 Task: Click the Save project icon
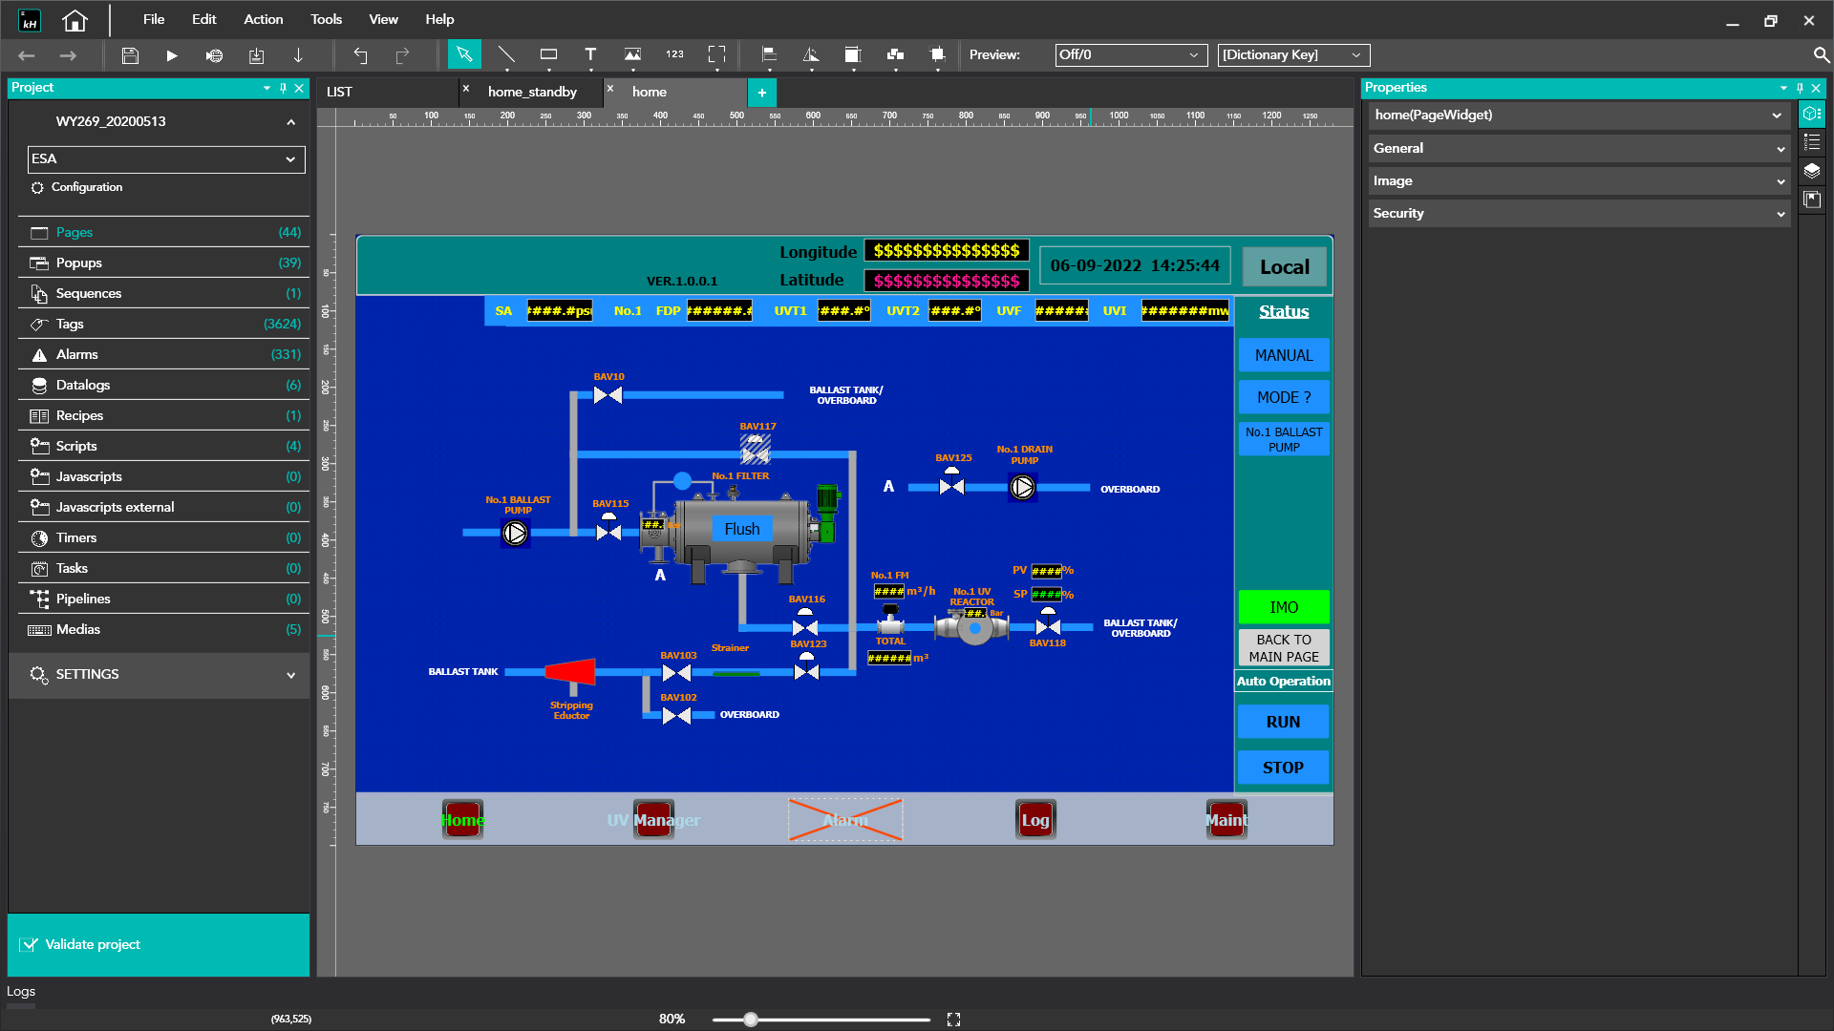pos(130,55)
